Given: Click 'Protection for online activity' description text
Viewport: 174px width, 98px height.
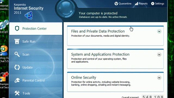Looking at the screenshot, I should 101,83.
